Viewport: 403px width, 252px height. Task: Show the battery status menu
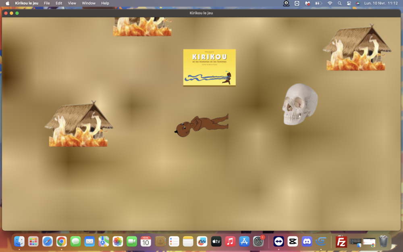click(x=318, y=3)
